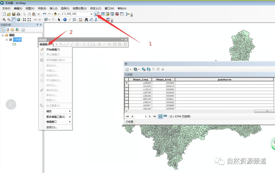Open the map scale dropdown

point(91,14)
